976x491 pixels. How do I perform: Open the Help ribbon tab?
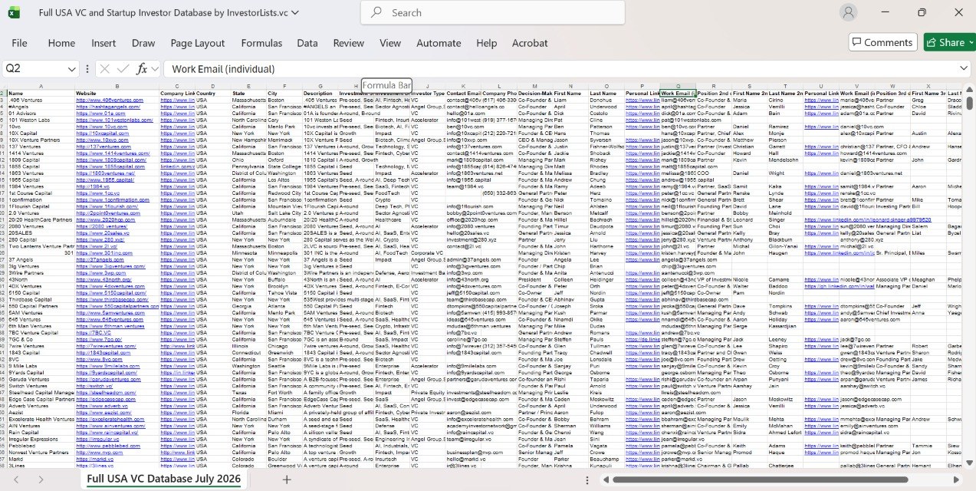tap(487, 43)
